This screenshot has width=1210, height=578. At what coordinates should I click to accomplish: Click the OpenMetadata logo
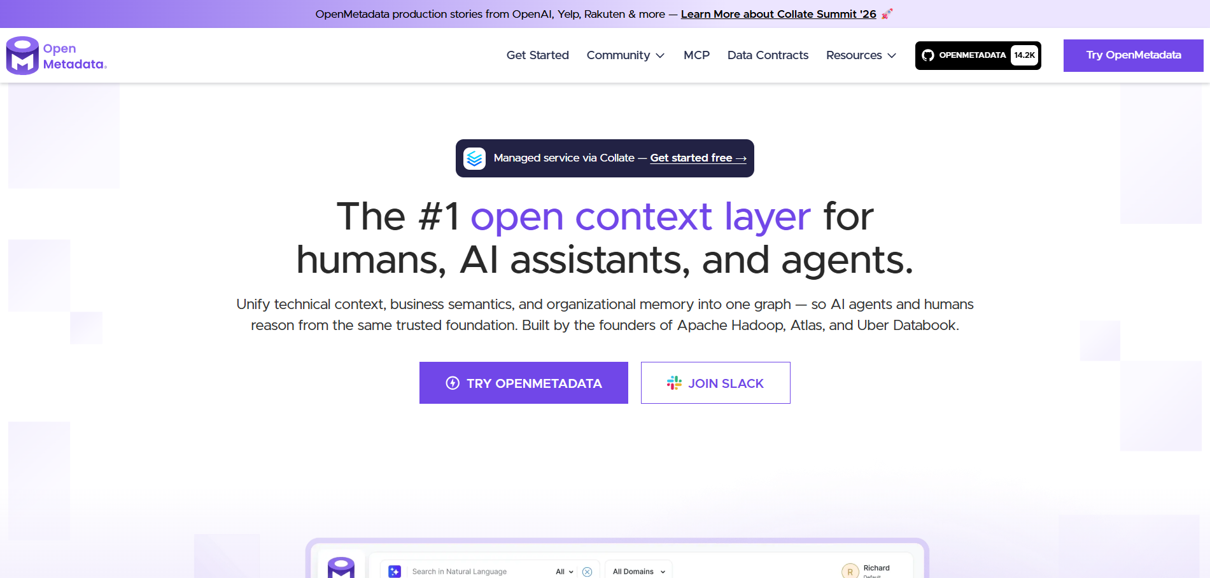[x=56, y=56]
